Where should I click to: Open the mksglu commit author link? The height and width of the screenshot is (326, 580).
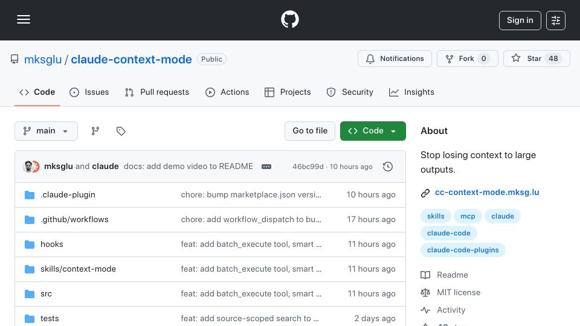(59, 167)
